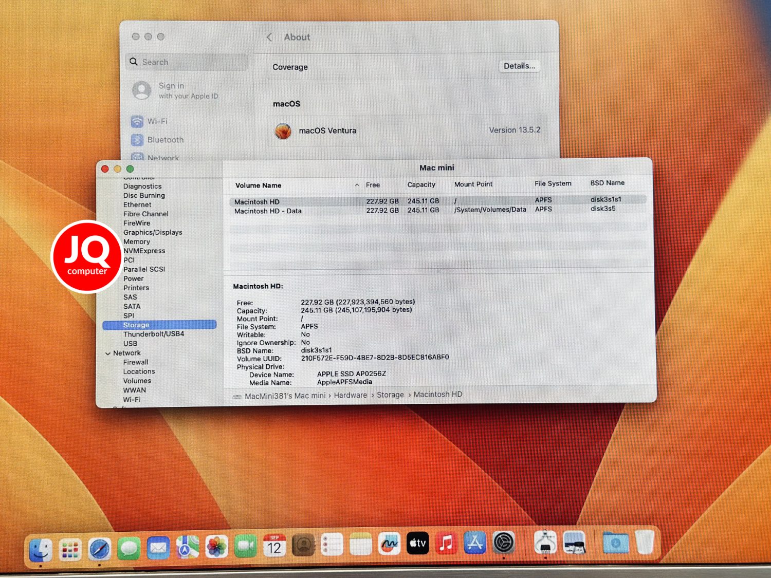Select WWAN under Network

(134, 390)
